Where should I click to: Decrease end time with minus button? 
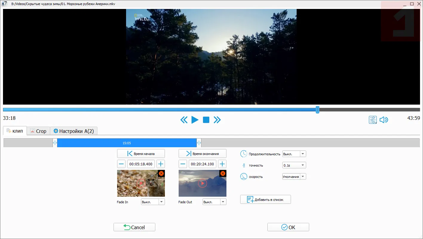[183, 164]
